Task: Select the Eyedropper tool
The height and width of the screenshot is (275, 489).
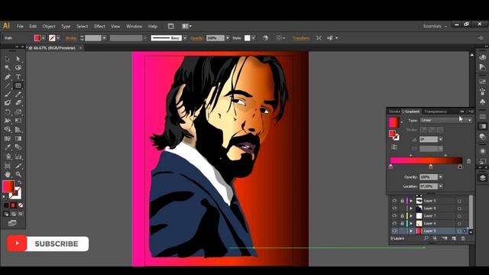Action: point(8,147)
